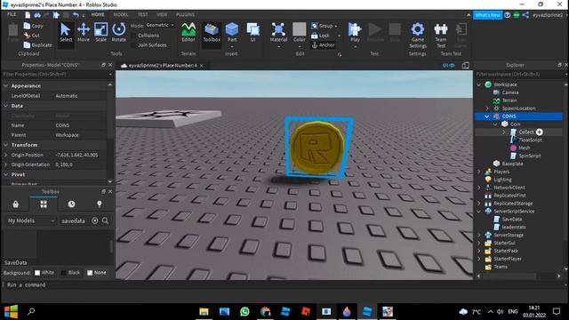
Task: Toggle the Collisions checkbox
Action: [x=134, y=36]
